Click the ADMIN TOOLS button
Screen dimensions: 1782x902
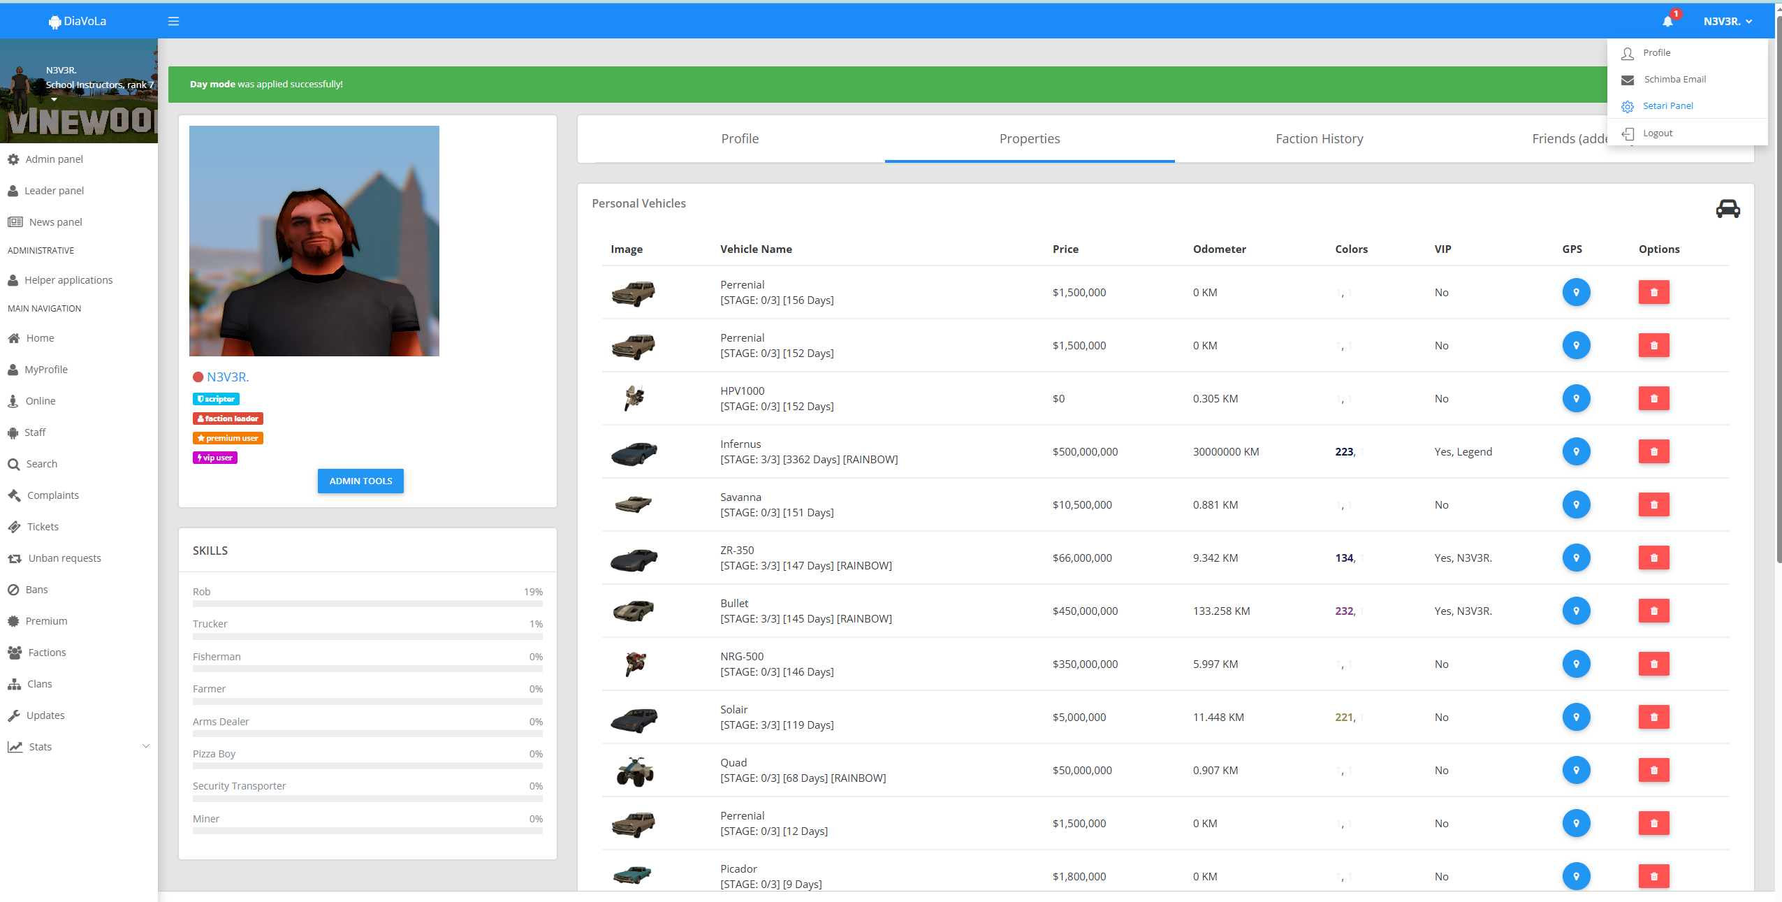click(360, 481)
